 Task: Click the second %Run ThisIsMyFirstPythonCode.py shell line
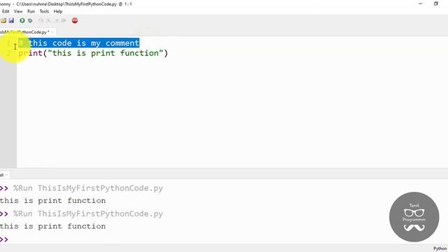pos(88,214)
